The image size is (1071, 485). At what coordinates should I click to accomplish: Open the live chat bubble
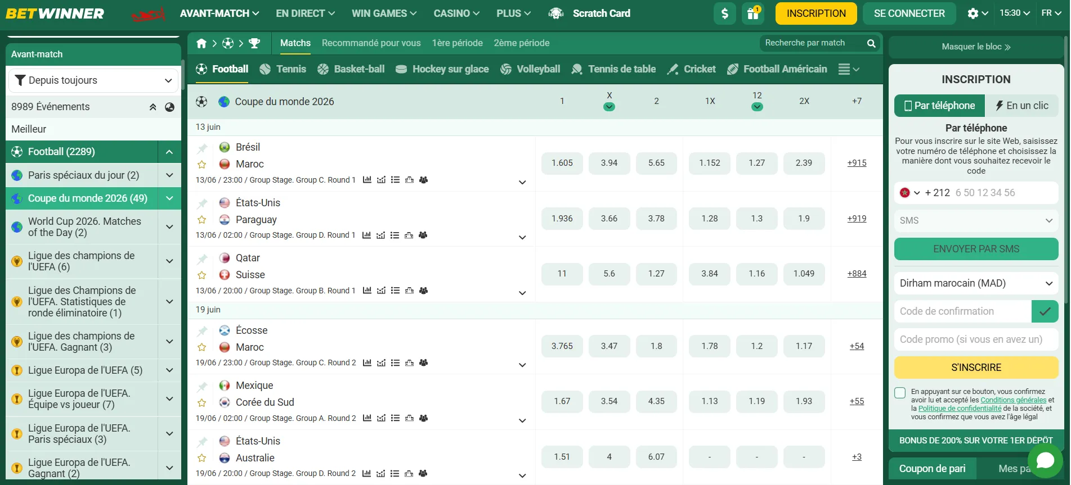click(x=1045, y=460)
